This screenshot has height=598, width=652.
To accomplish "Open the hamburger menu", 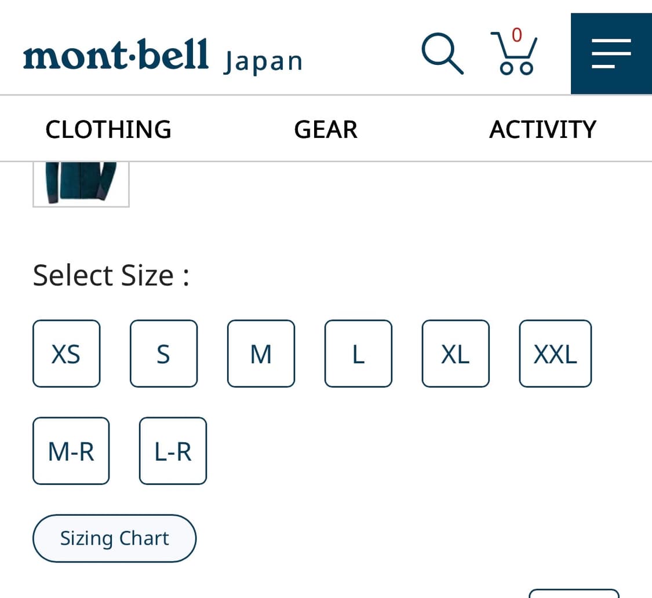I will (x=611, y=53).
